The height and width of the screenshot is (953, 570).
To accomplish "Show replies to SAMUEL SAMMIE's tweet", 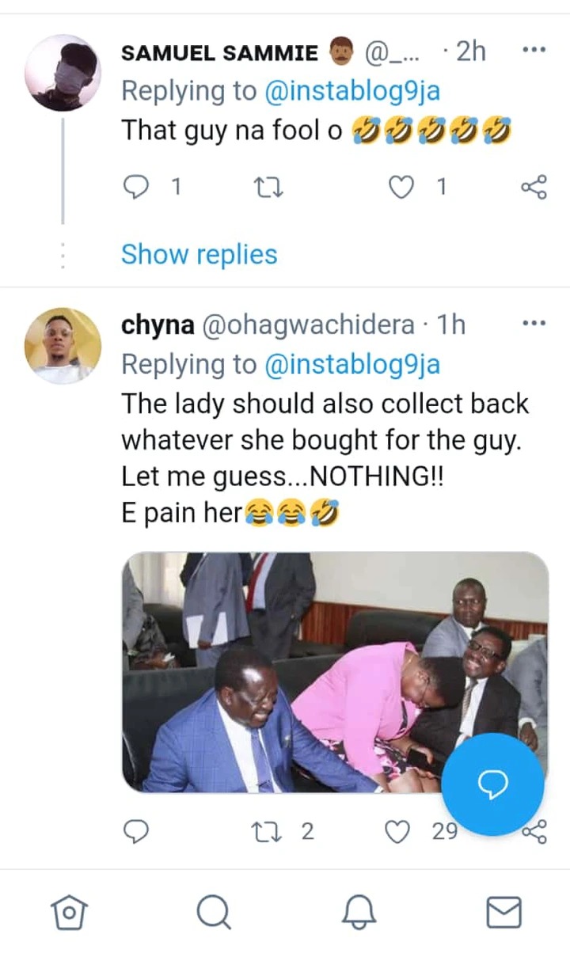I will (199, 255).
